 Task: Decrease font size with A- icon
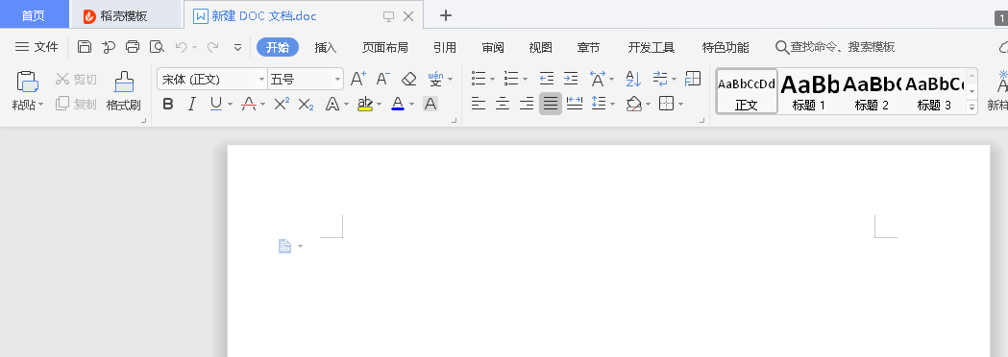click(x=383, y=79)
